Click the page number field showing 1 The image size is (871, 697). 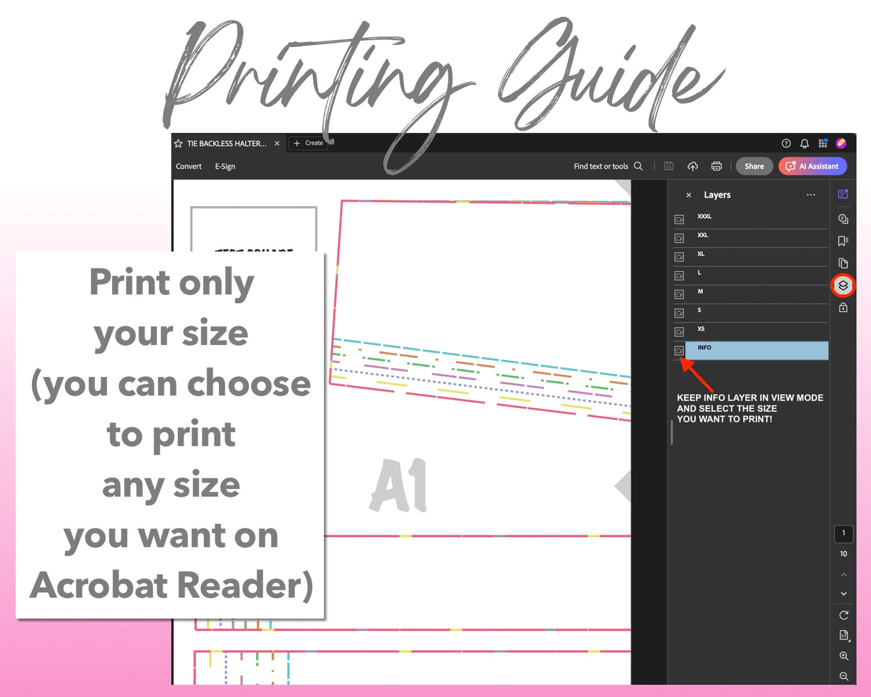843,534
